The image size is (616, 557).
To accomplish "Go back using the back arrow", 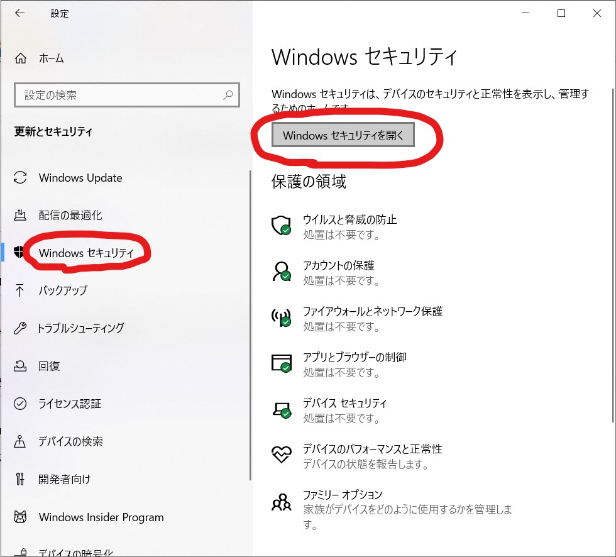I will (x=19, y=13).
